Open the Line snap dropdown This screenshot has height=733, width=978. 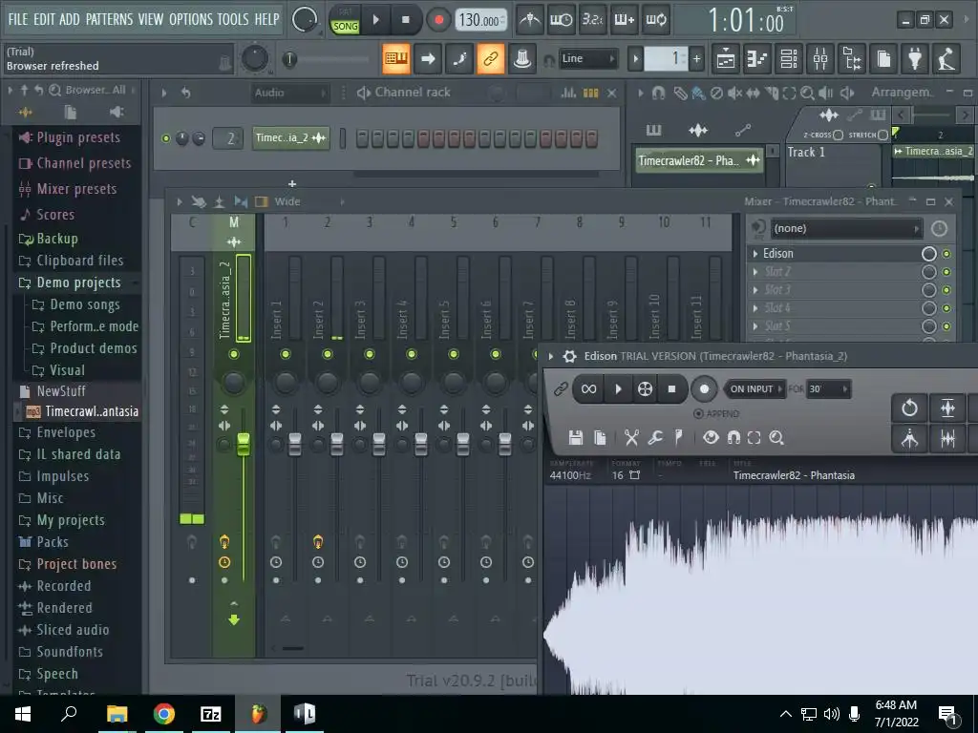pyautogui.click(x=587, y=58)
